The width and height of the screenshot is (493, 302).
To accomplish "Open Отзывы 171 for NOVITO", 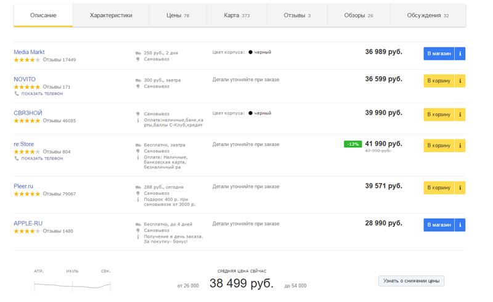I will point(57,87).
